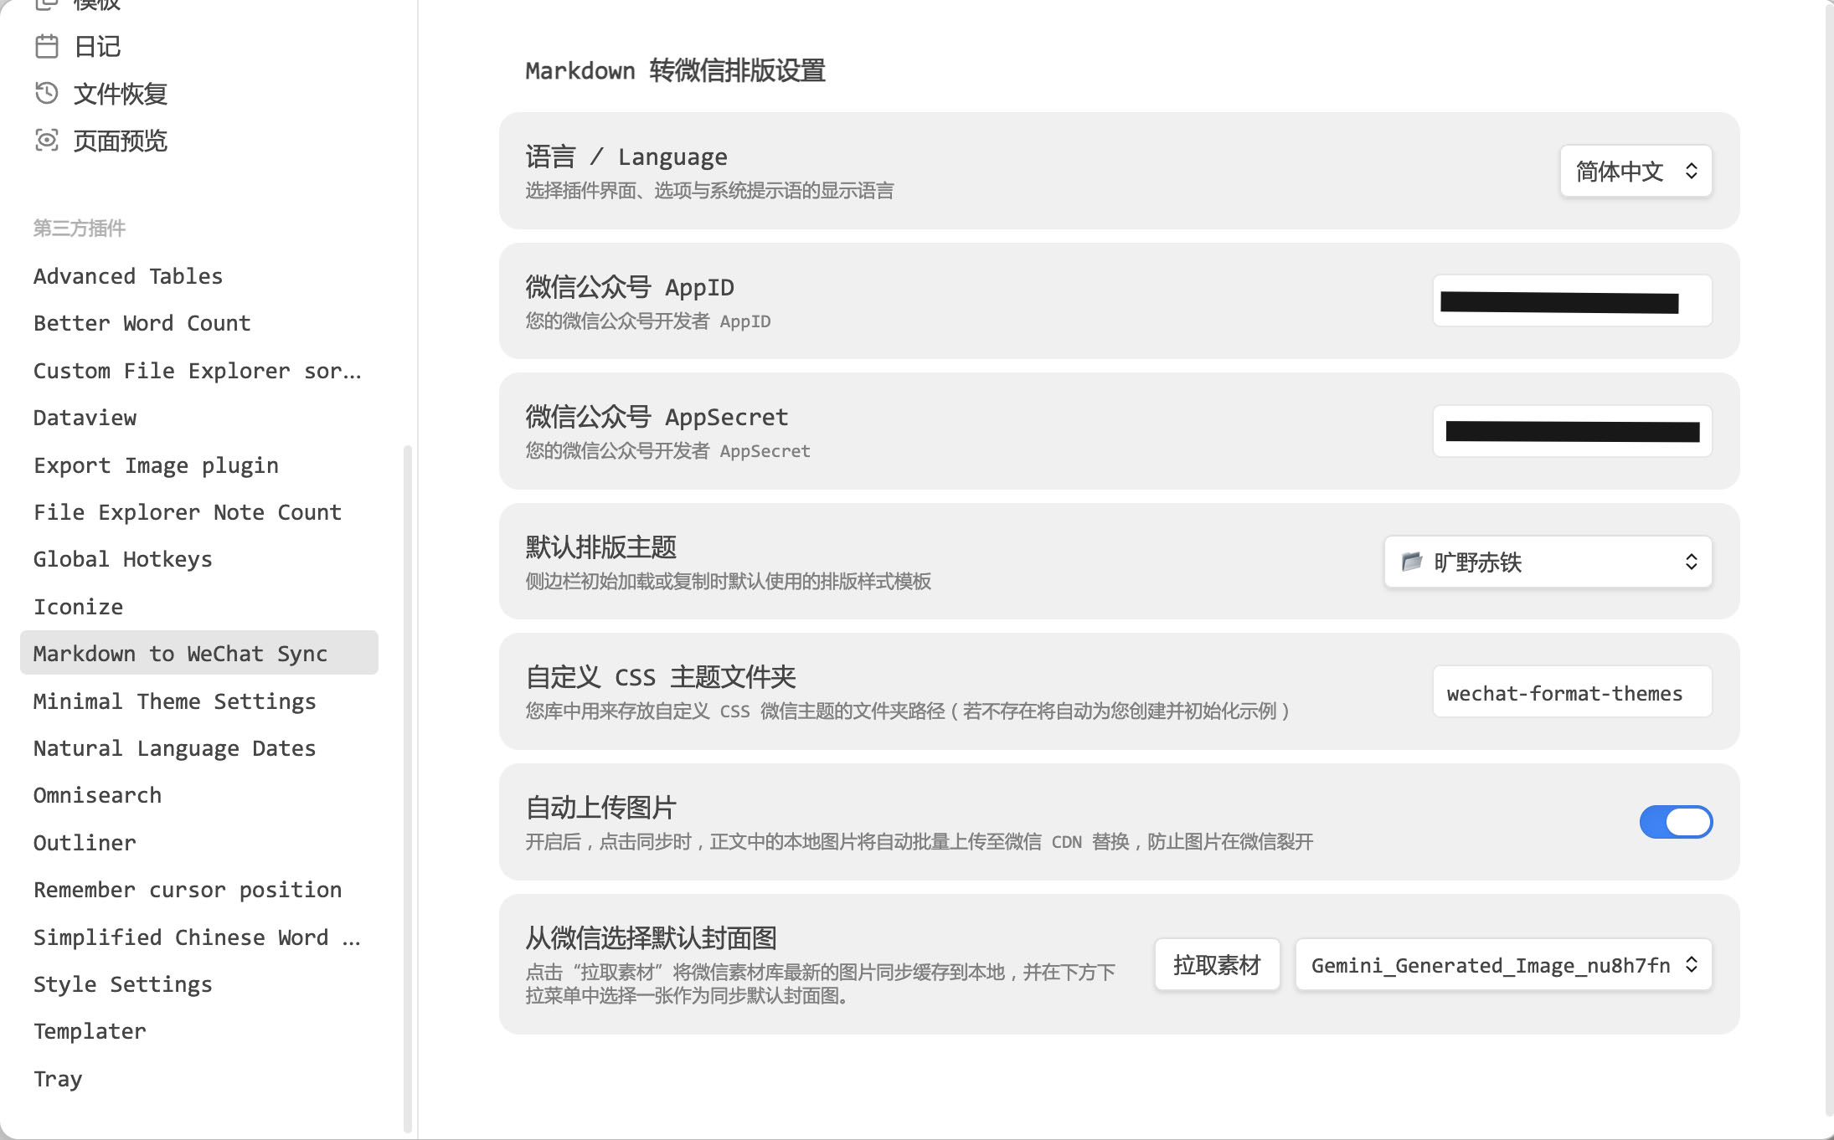Open the 简体中文 language dropdown
The image size is (1834, 1140).
click(1636, 171)
